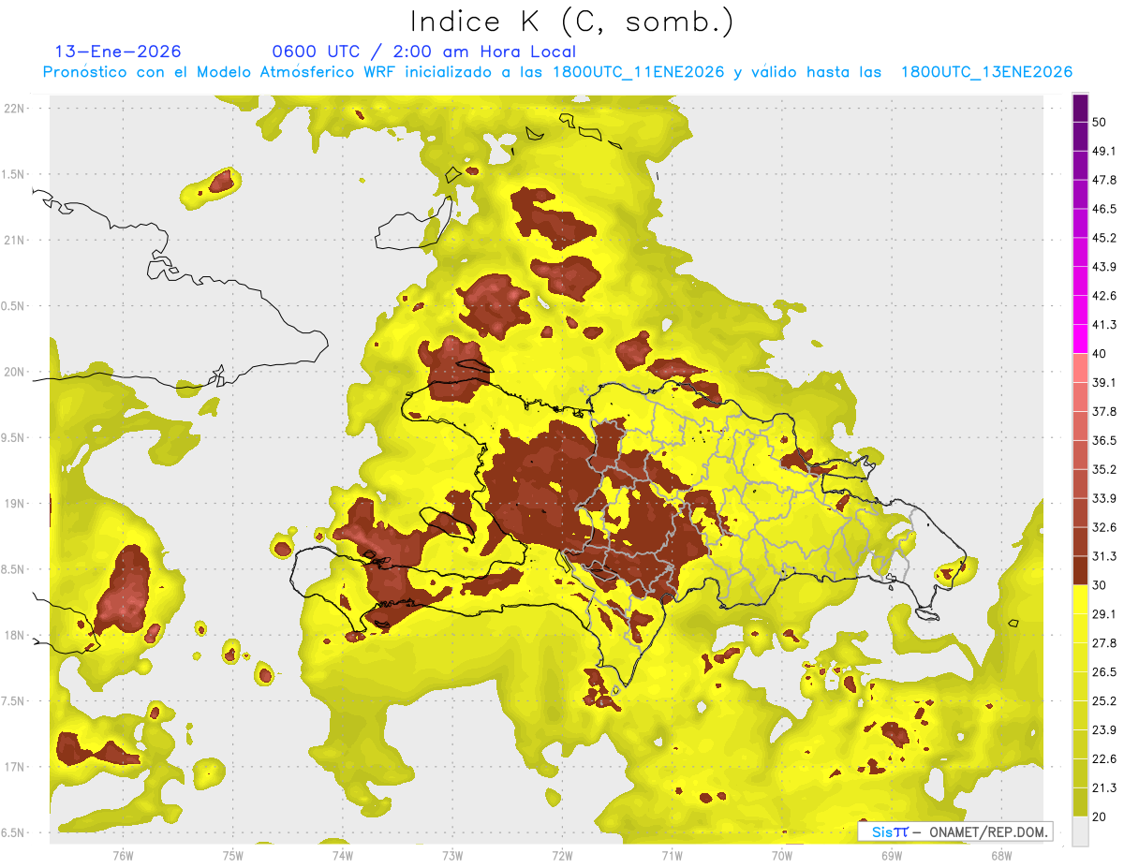Pick the bright yellow swatch between 29.1 and 30

click(x=1081, y=599)
